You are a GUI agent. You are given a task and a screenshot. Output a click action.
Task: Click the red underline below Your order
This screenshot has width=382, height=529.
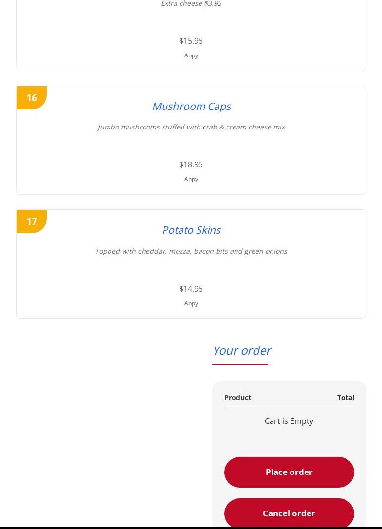[240, 365]
